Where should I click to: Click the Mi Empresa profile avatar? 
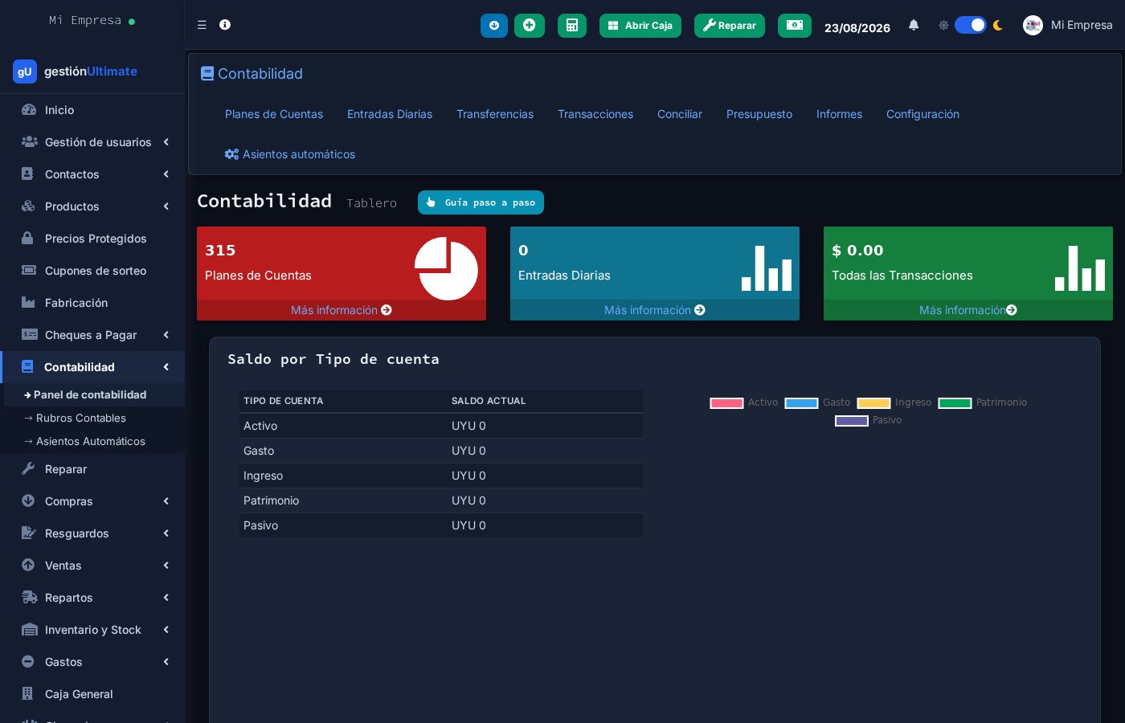tap(1033, 25)
